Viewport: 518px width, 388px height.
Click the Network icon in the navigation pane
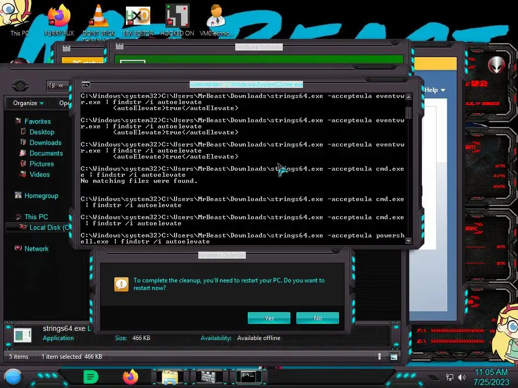pyautogui.click(x=18, y=248)
